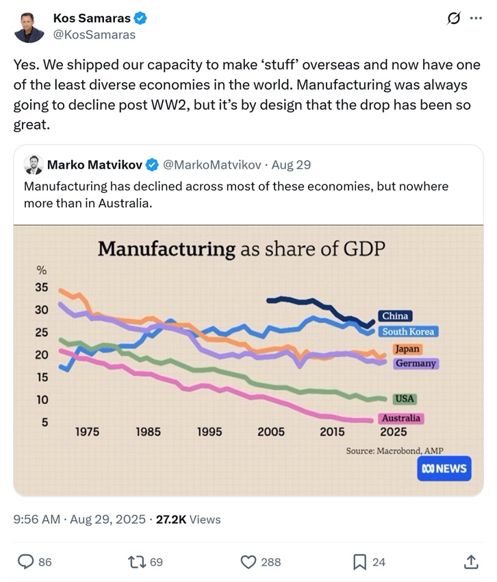497x582 pixels.
Task: Visit the Kos Samaras display name link
Action: click(x=92, y=18)
